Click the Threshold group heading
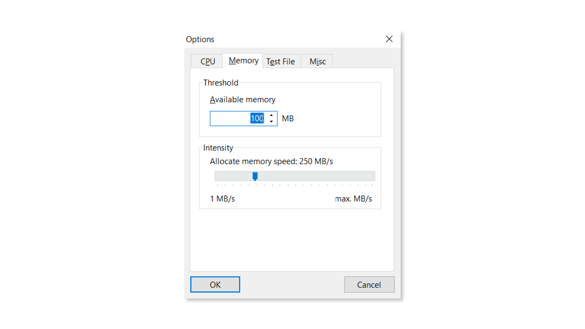The height and width of the screenshot is (329, 585). pyautogui.click(x=221, y=83)
